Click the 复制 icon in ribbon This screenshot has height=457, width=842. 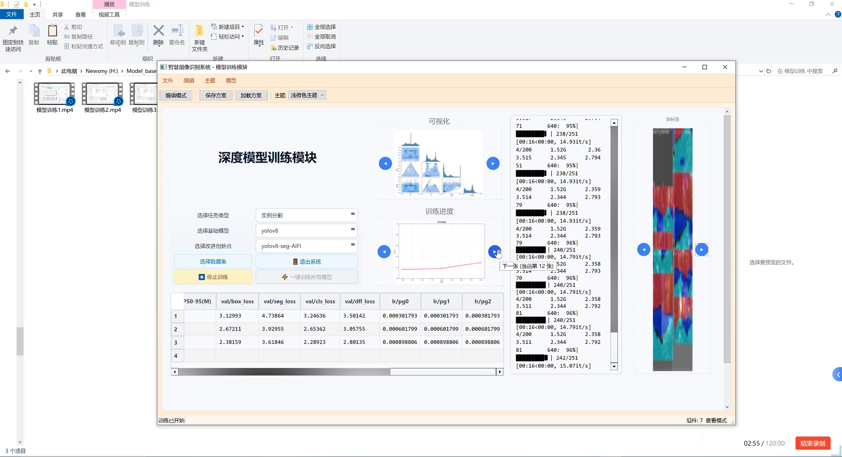(34, 31)
